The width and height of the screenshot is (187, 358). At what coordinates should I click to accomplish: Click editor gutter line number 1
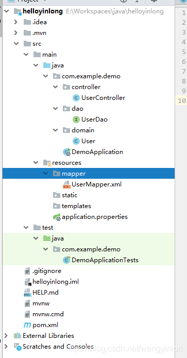[x=184, y=13]
